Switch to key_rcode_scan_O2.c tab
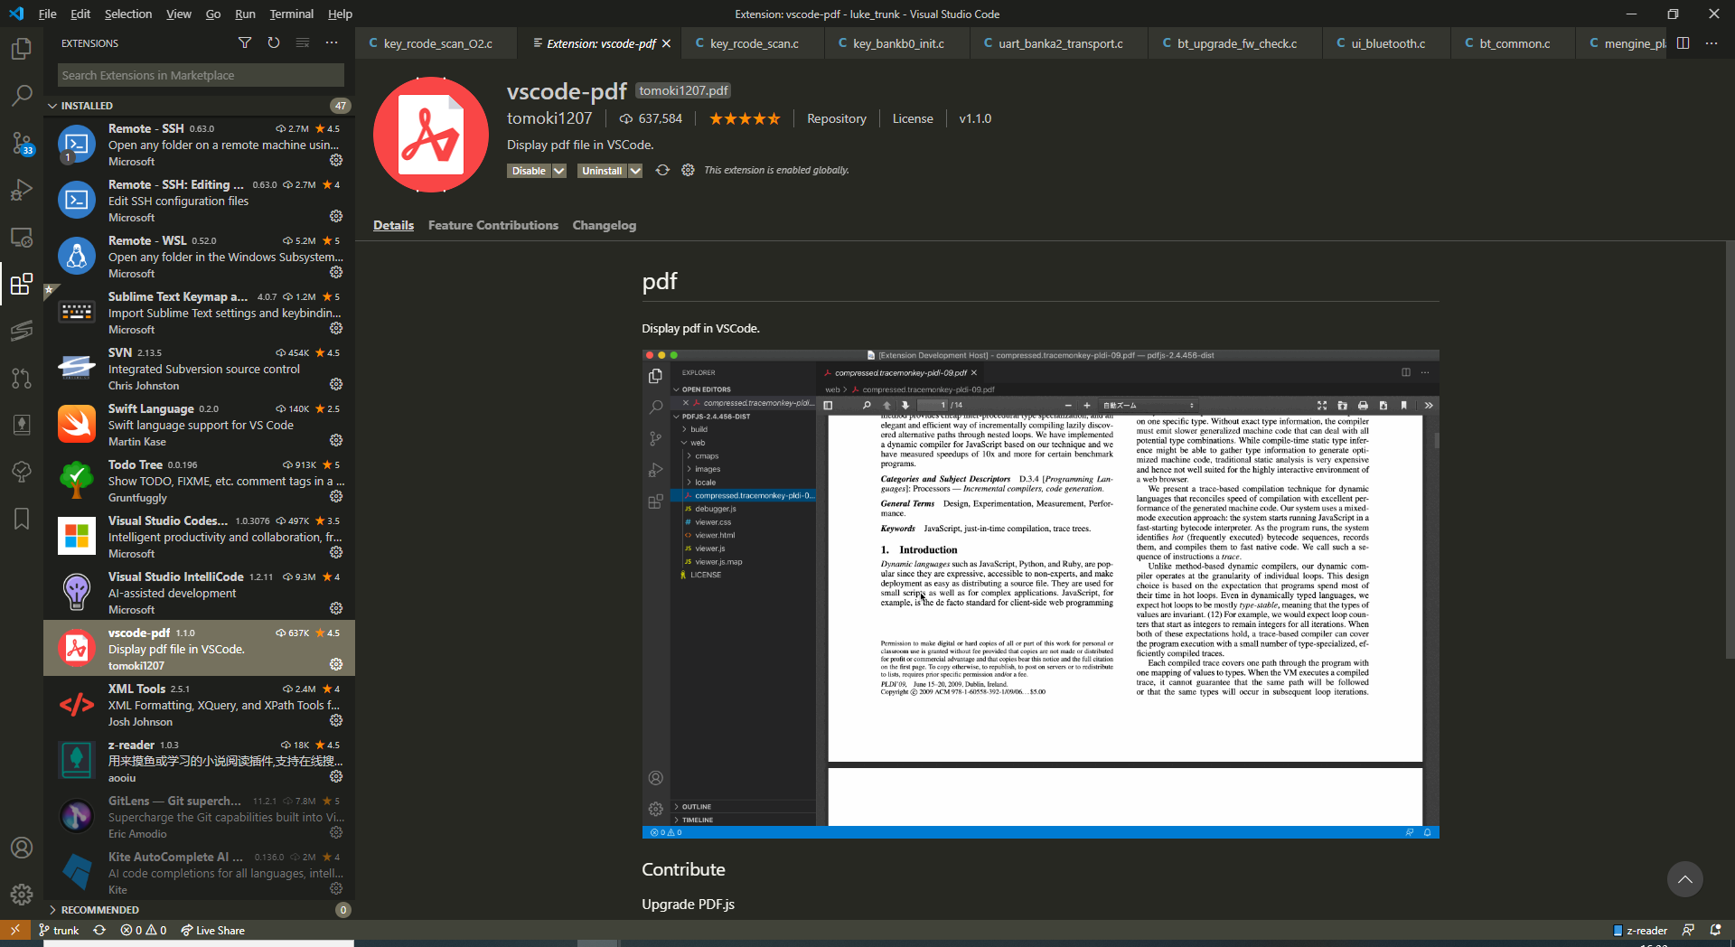1735x947 pixels. (437, 43)
